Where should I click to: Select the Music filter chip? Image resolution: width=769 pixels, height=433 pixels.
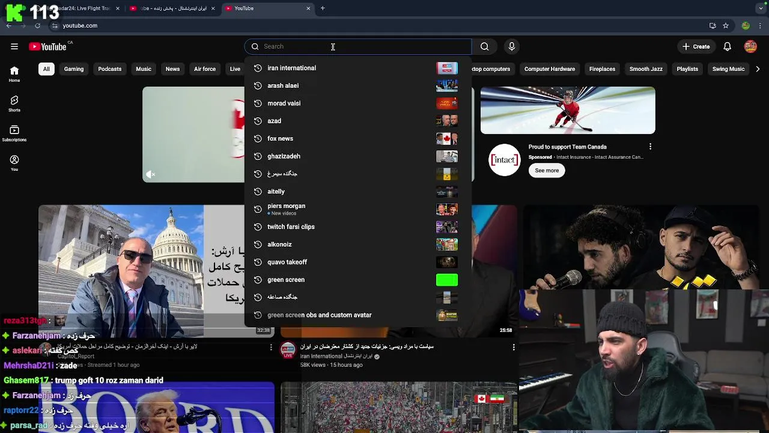click(144, 69)
